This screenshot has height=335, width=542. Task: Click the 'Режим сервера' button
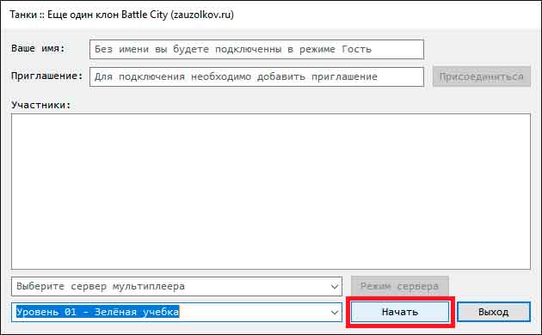399,286
